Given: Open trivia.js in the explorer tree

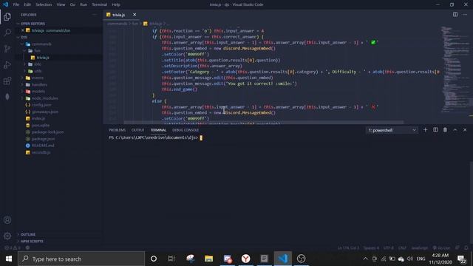Looking at the screenshot, I should point(43,58).
